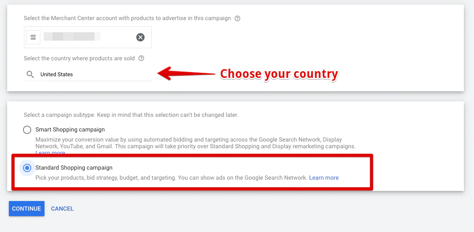Click the red arrow annotation
This screenshot has width=474, height=232.
186,74
